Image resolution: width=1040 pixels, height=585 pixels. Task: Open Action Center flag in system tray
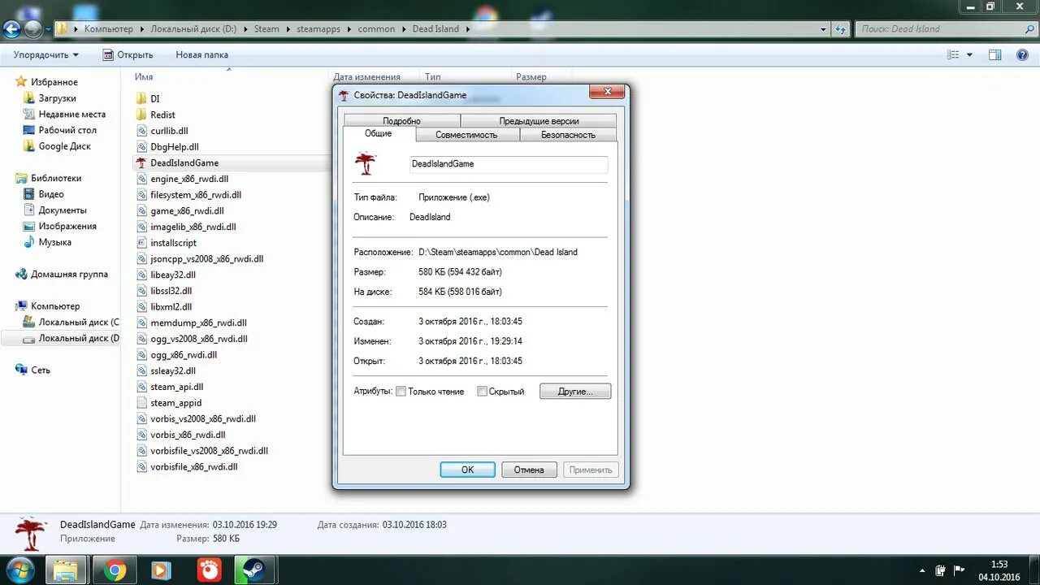point(959,571)
